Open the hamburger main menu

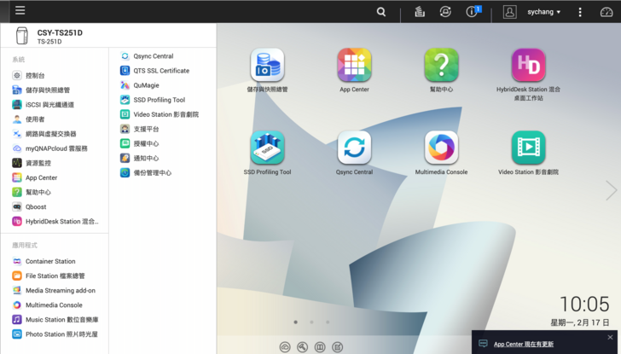20,11
